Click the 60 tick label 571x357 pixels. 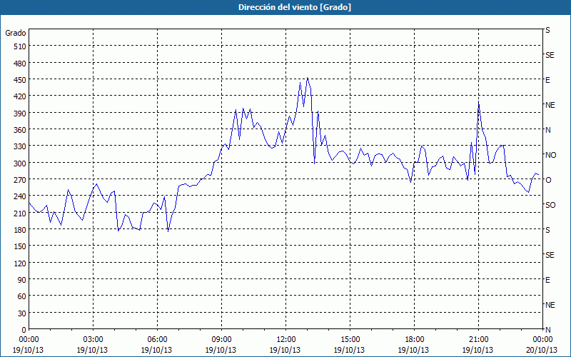[22, 296]
